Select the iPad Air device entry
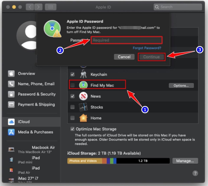 (x=31, y=170)
